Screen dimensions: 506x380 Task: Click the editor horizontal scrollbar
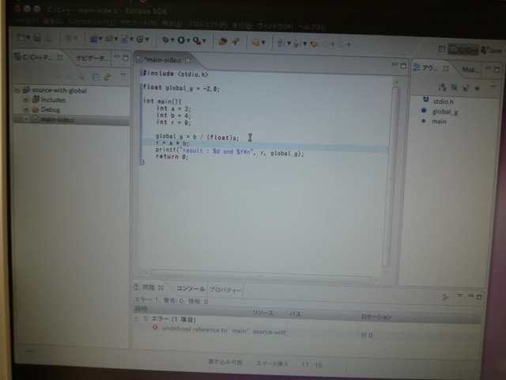tap(261, 275)
